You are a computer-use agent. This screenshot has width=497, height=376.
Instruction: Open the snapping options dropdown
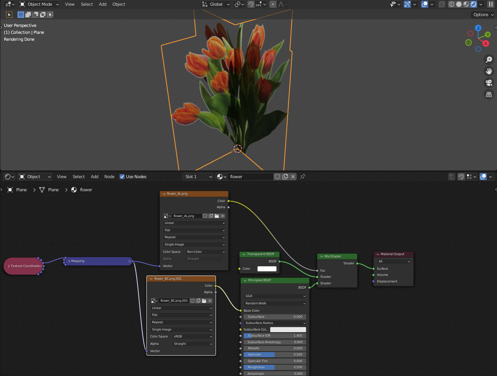(x=261, y=4)
